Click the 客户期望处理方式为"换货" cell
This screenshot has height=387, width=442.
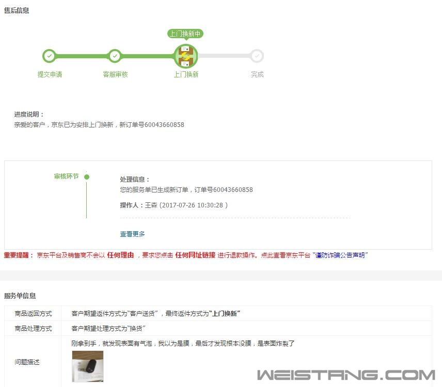pyautogui.click(x=246, y=328)
